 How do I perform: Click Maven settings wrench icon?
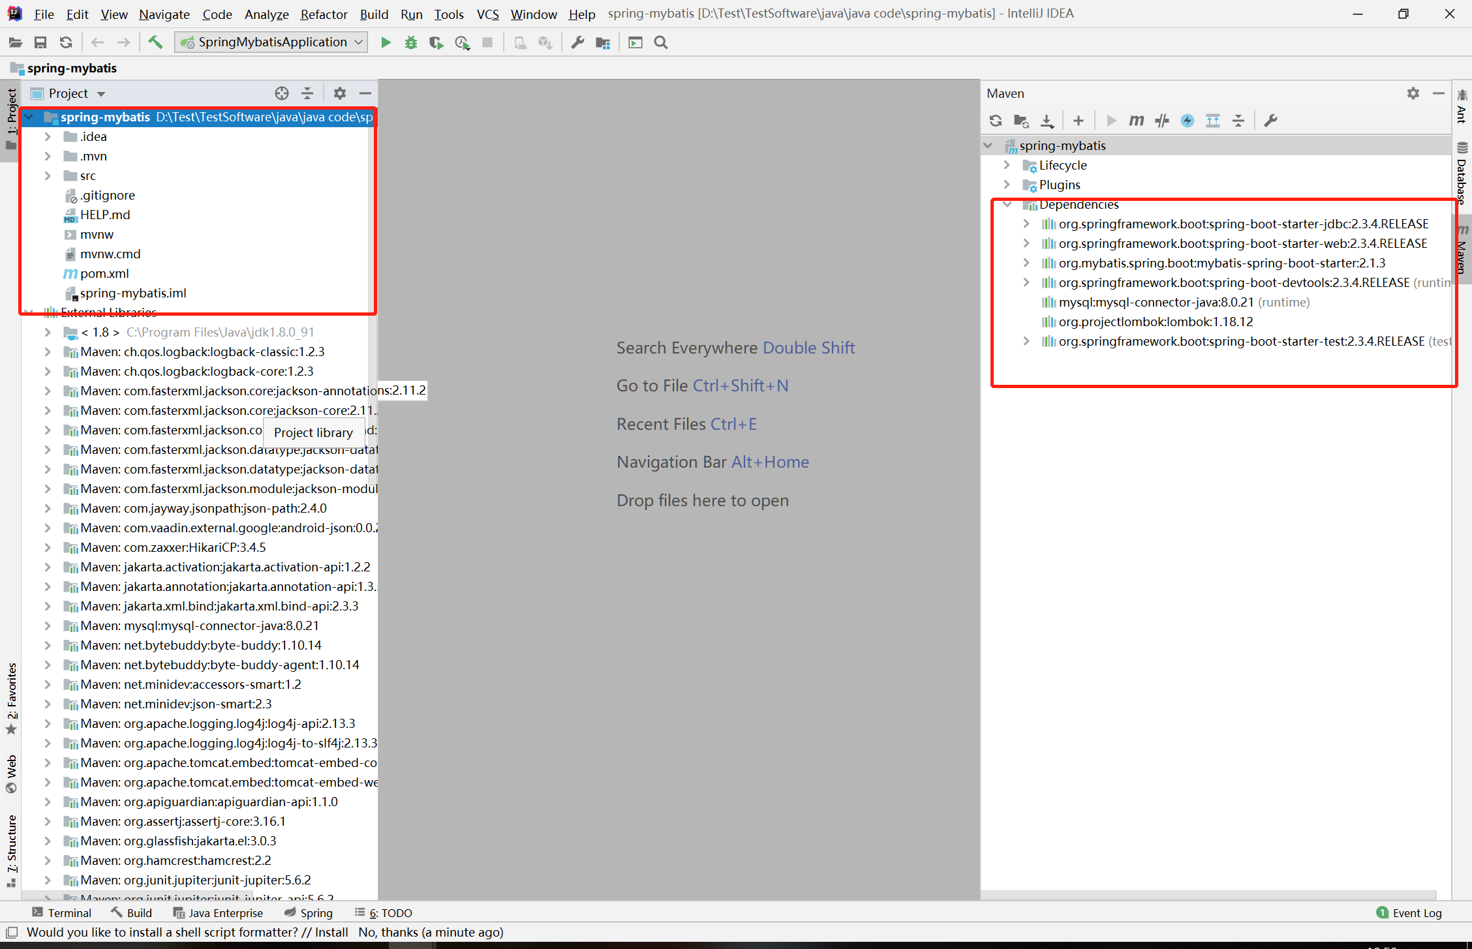1270,121
